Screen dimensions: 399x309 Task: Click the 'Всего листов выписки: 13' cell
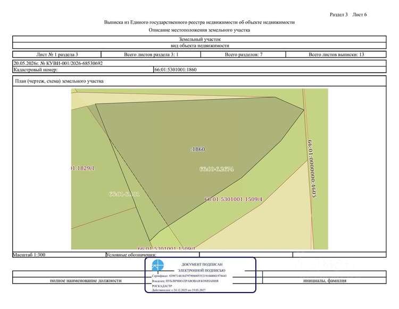(336, 54)
